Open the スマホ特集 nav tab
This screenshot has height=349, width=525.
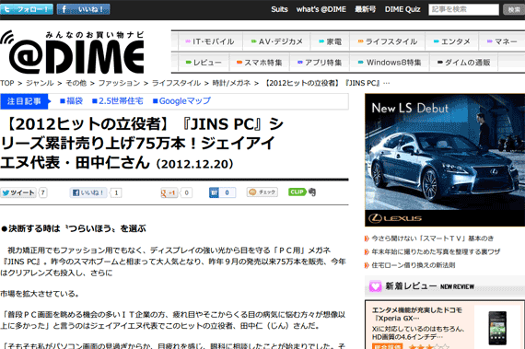pos(259,63)
